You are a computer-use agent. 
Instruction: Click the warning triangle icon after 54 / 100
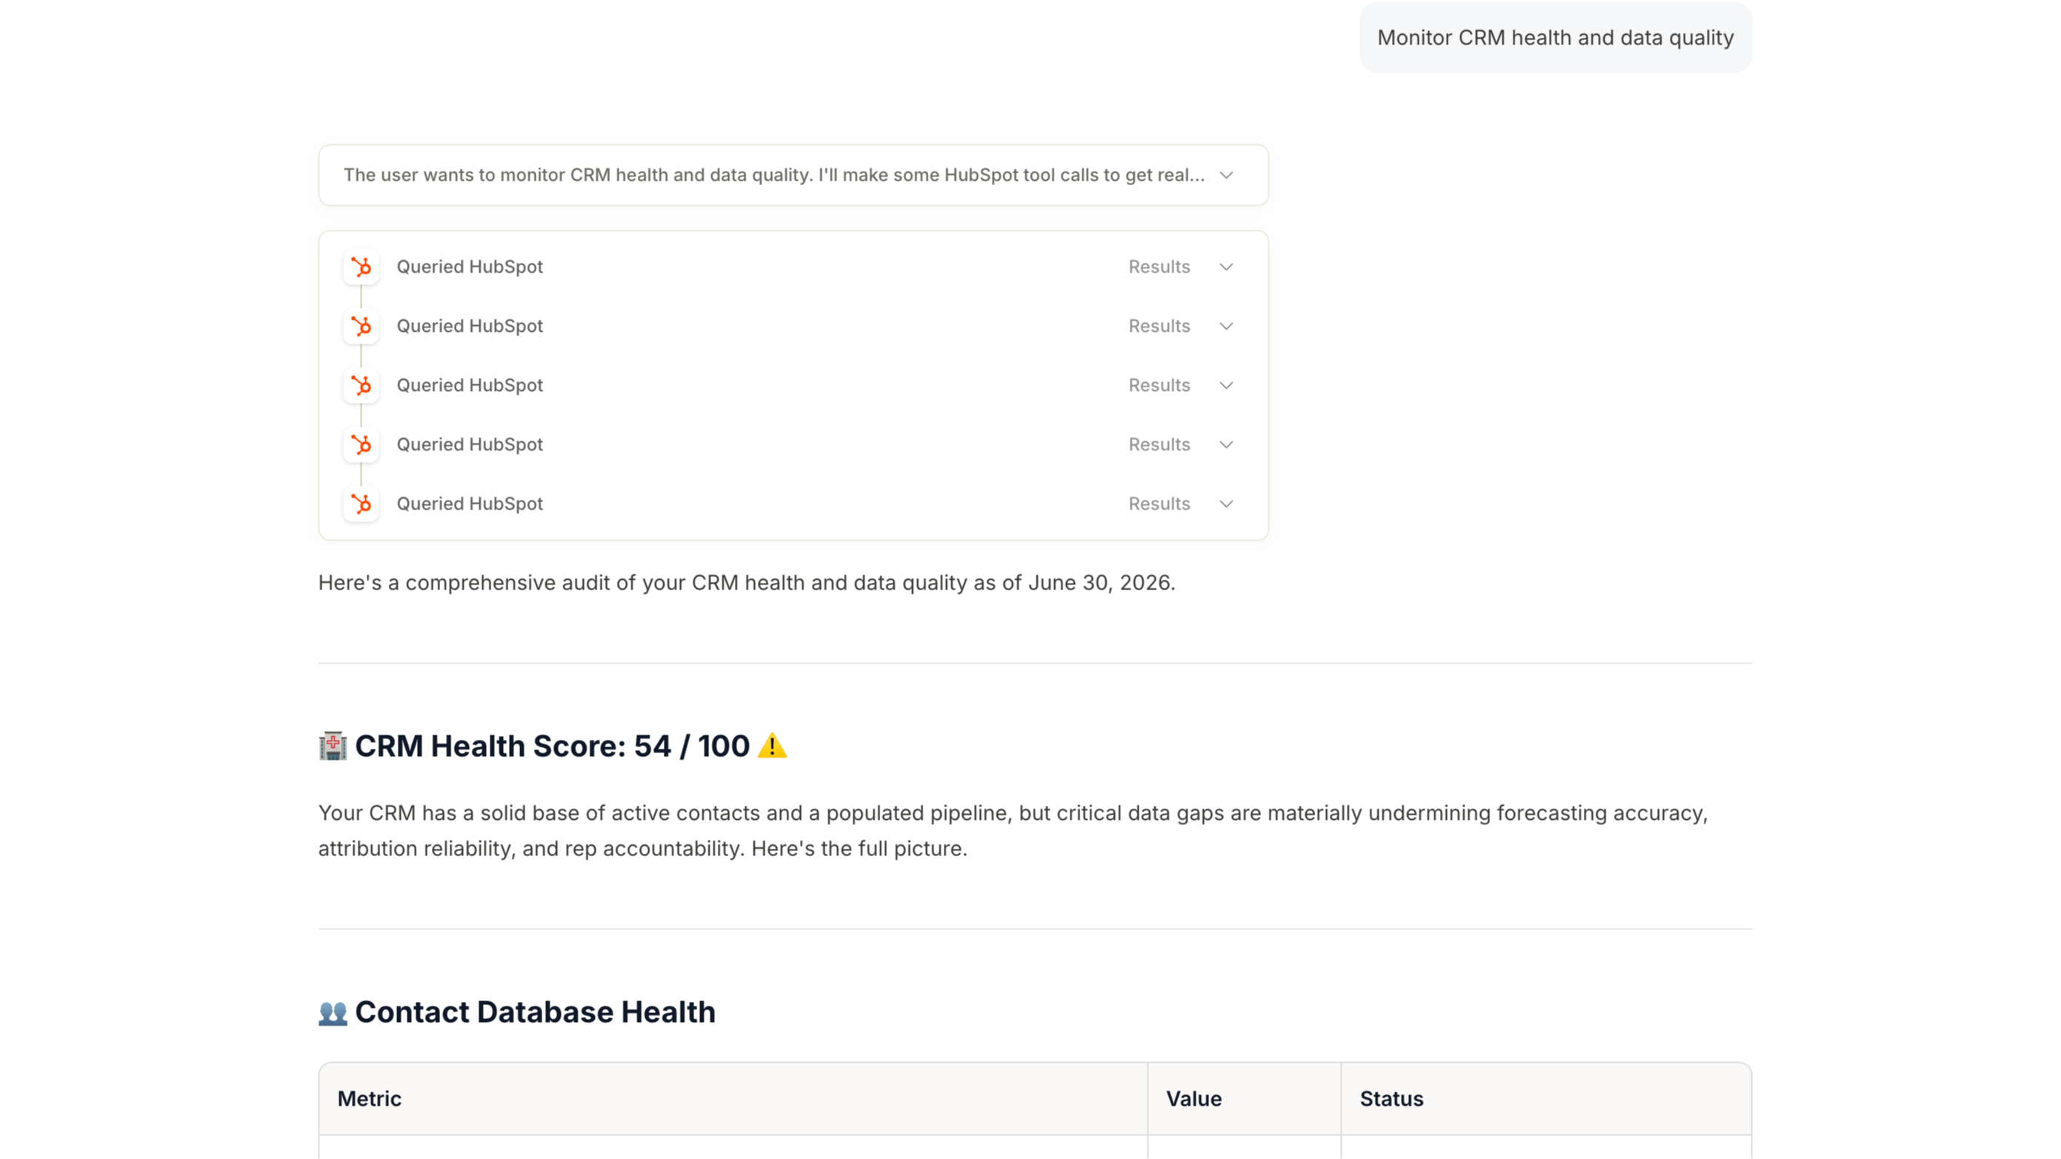772,746
